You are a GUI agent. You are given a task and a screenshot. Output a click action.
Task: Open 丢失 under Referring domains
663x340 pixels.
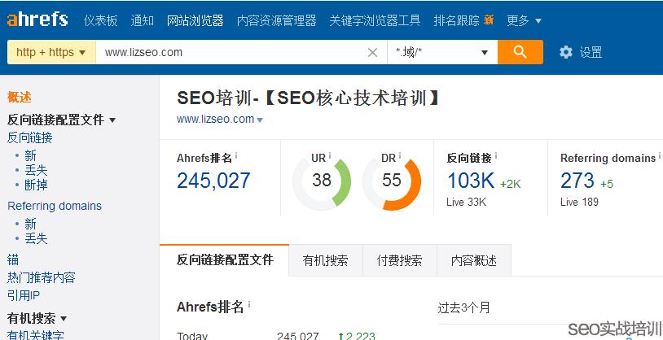36,238
